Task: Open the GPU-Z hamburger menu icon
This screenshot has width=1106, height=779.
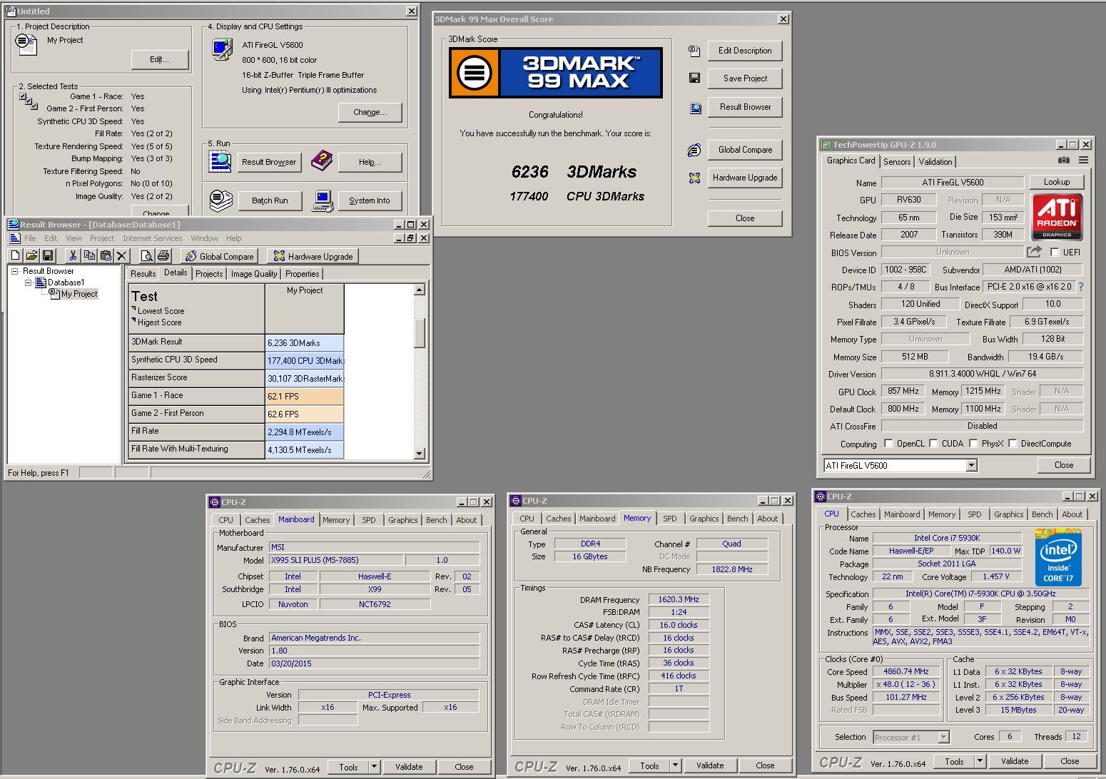Action: (1083, 161)
